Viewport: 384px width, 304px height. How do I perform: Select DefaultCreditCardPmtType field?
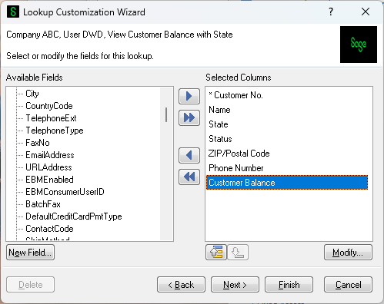[74, 216]
